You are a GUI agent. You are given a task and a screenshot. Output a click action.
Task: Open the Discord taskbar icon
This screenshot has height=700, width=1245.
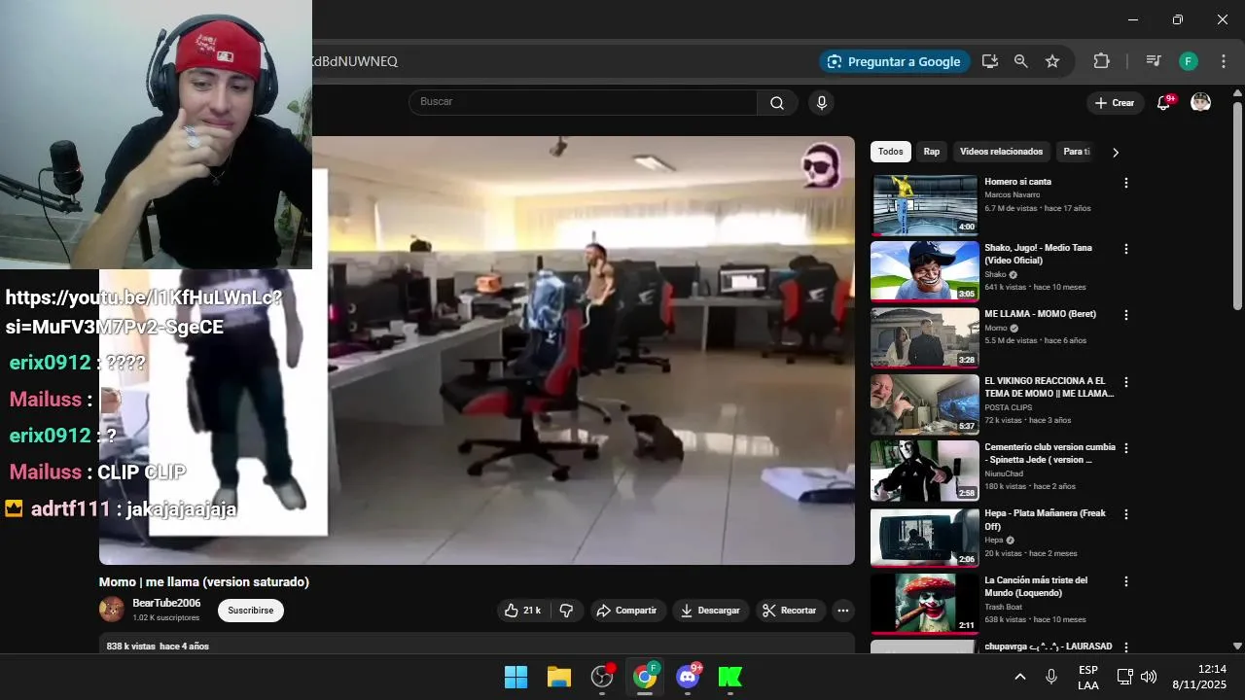(688, 677)
